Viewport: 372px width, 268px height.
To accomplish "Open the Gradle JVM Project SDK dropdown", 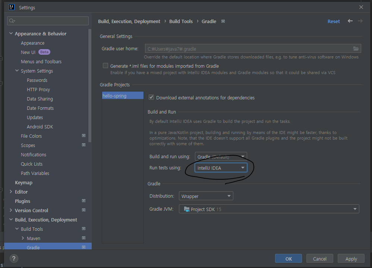I will click(x=269, y=209).
